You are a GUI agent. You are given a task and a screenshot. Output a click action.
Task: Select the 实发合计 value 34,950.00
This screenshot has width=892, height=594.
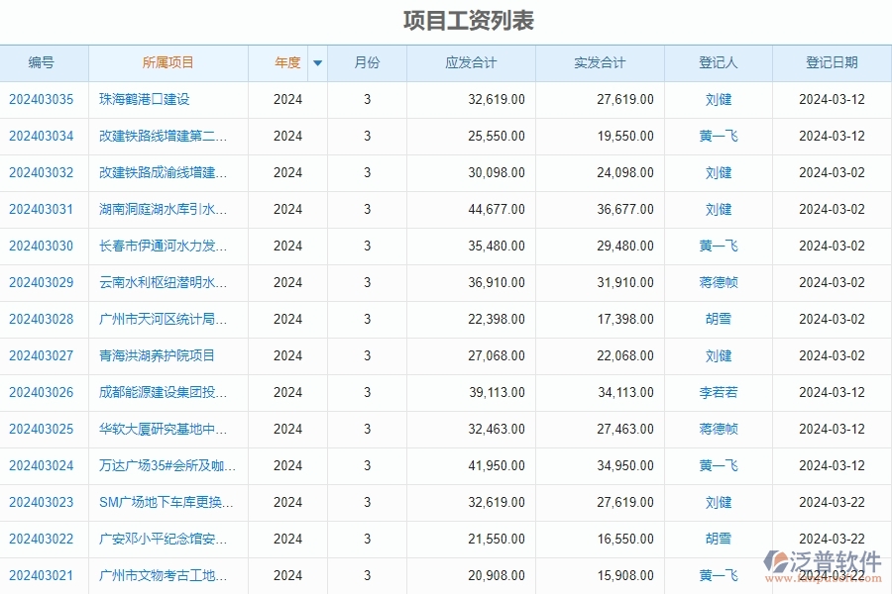point(624,465)
